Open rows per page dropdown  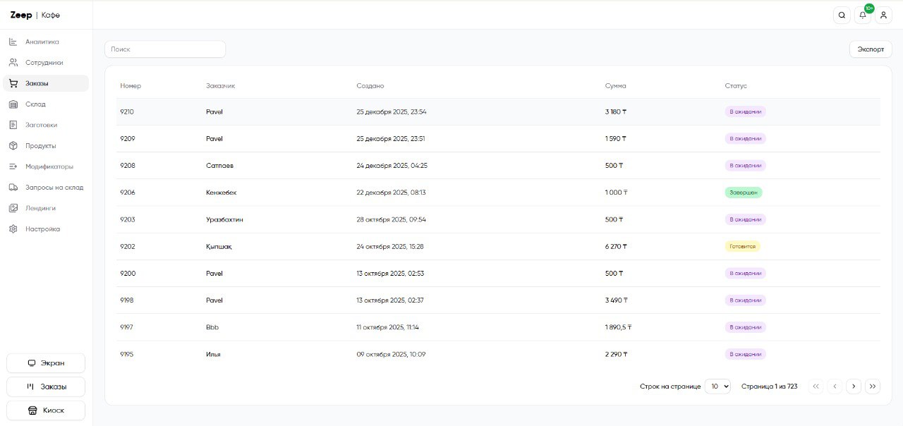[x=717, y=387]
